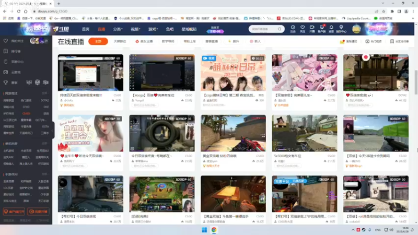The height and width of the screenshot is (235, 418).
Task: Expand 全部 next to 网游竞技 section
Action: [45, 93]
